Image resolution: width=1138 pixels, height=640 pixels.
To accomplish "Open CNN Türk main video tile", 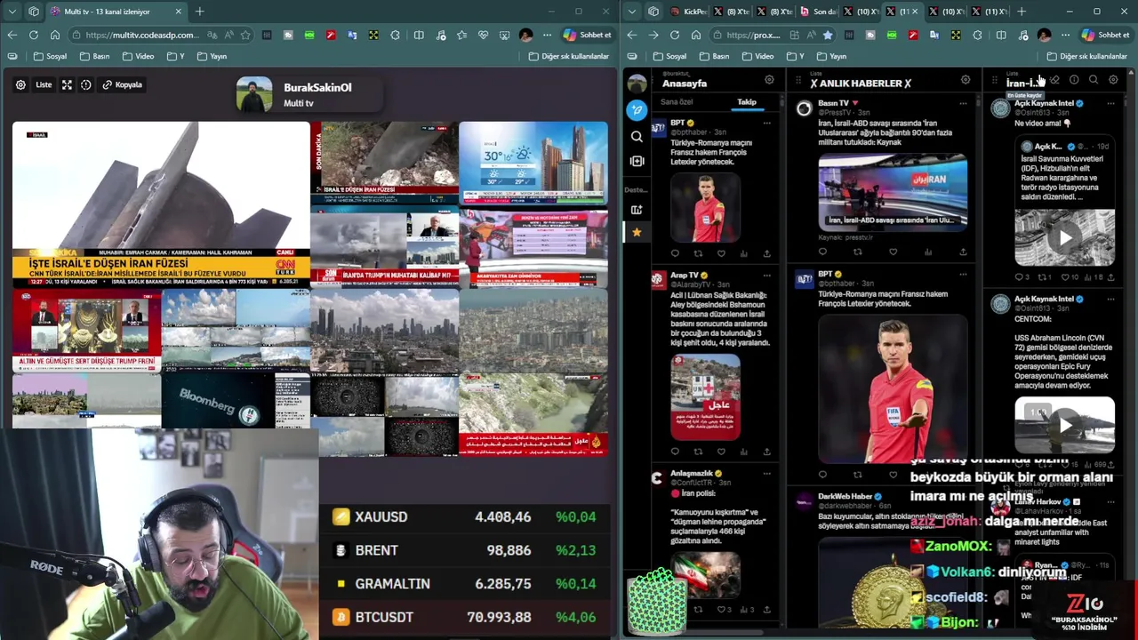I will click(x=161, y=204).
